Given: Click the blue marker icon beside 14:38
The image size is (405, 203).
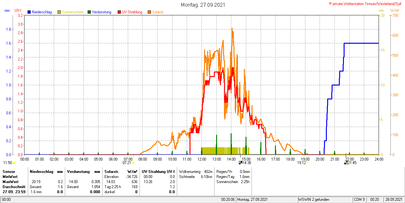Looking at the screenshot, I should [240, 163].
